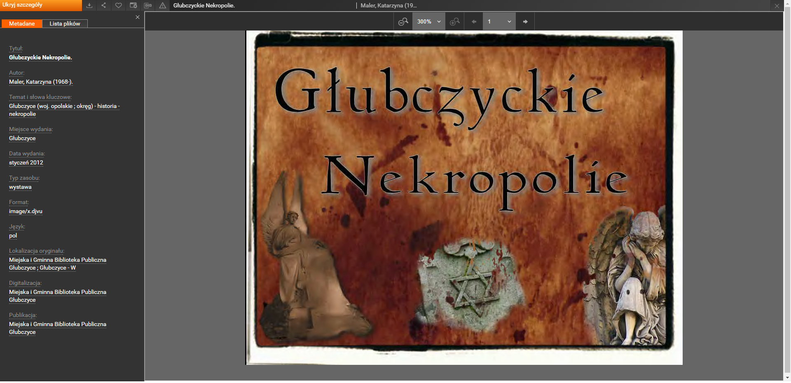Screen dimensions: 791x383
Task: Share the publication using share icon
Action: 104,5
